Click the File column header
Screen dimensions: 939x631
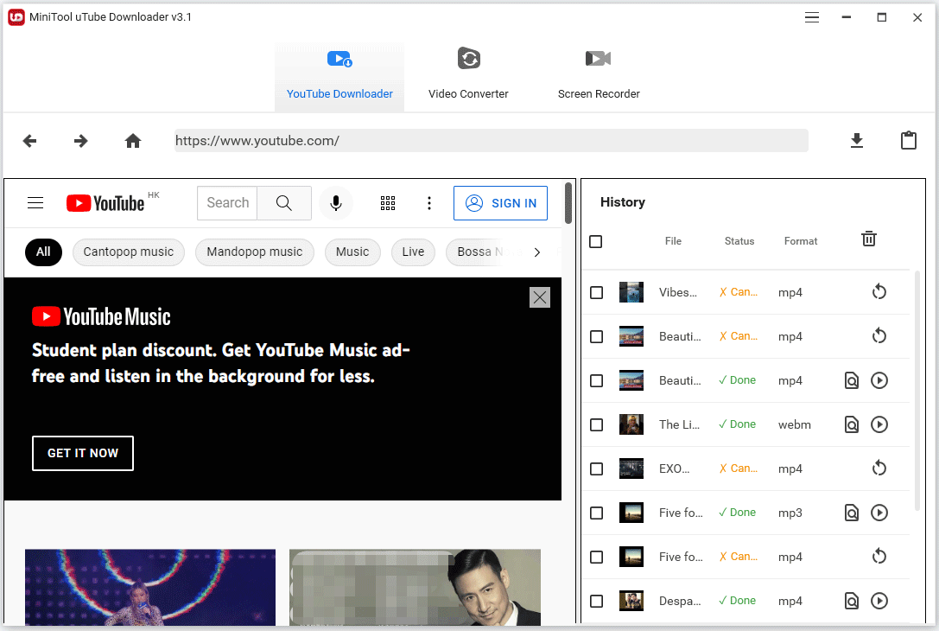click(x=673, y=241)
